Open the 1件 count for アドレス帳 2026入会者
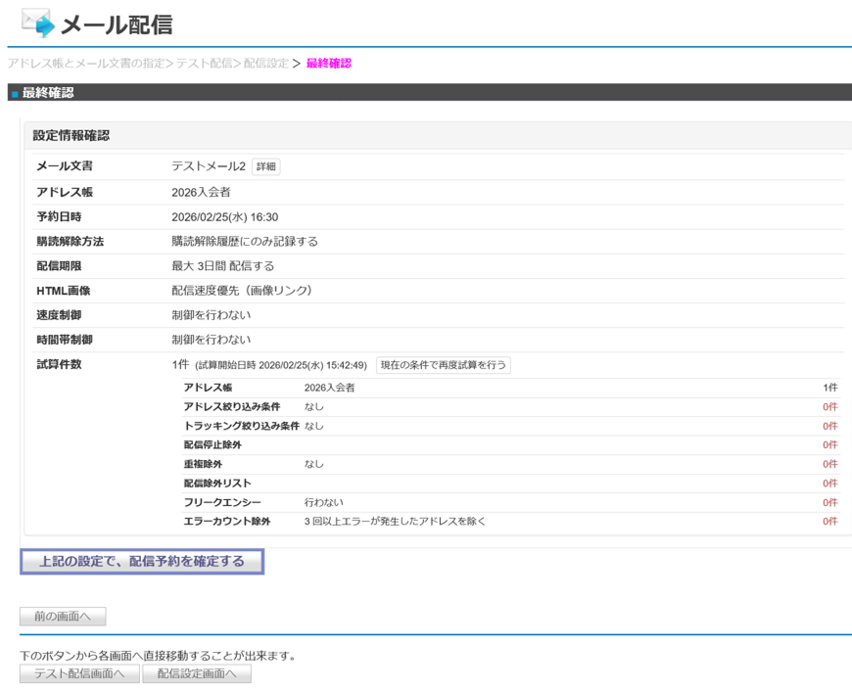Image resolution: width=852 pixels, height=689 pixels. pos(828,387)
